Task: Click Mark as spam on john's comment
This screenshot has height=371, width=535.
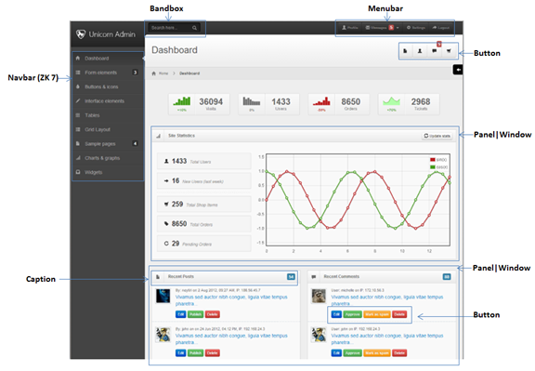Action: click(377, 353)
